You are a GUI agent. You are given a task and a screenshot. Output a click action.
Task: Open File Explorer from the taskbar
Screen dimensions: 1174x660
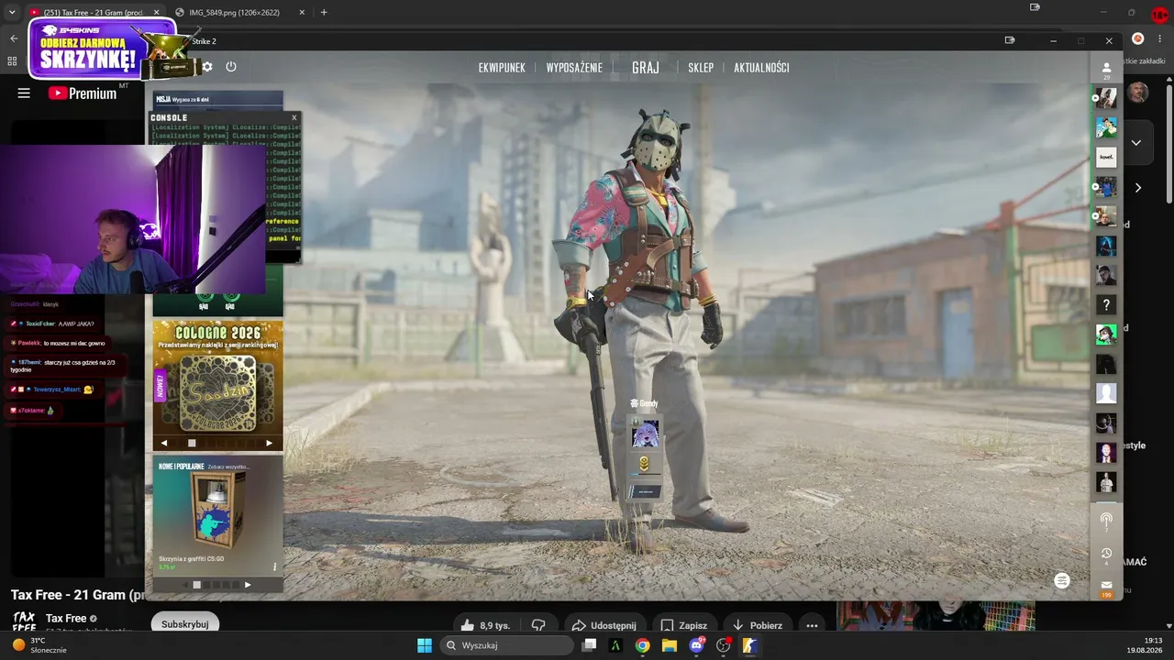tap(670, 645)
